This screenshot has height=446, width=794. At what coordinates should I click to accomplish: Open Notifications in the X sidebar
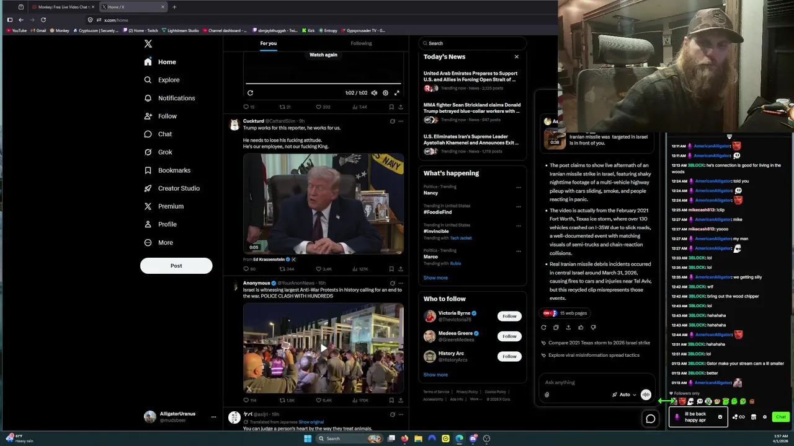point(169,98)
